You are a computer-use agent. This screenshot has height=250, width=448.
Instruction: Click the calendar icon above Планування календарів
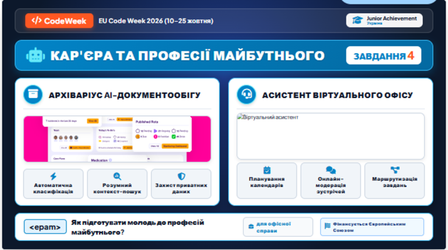point(267,170)
